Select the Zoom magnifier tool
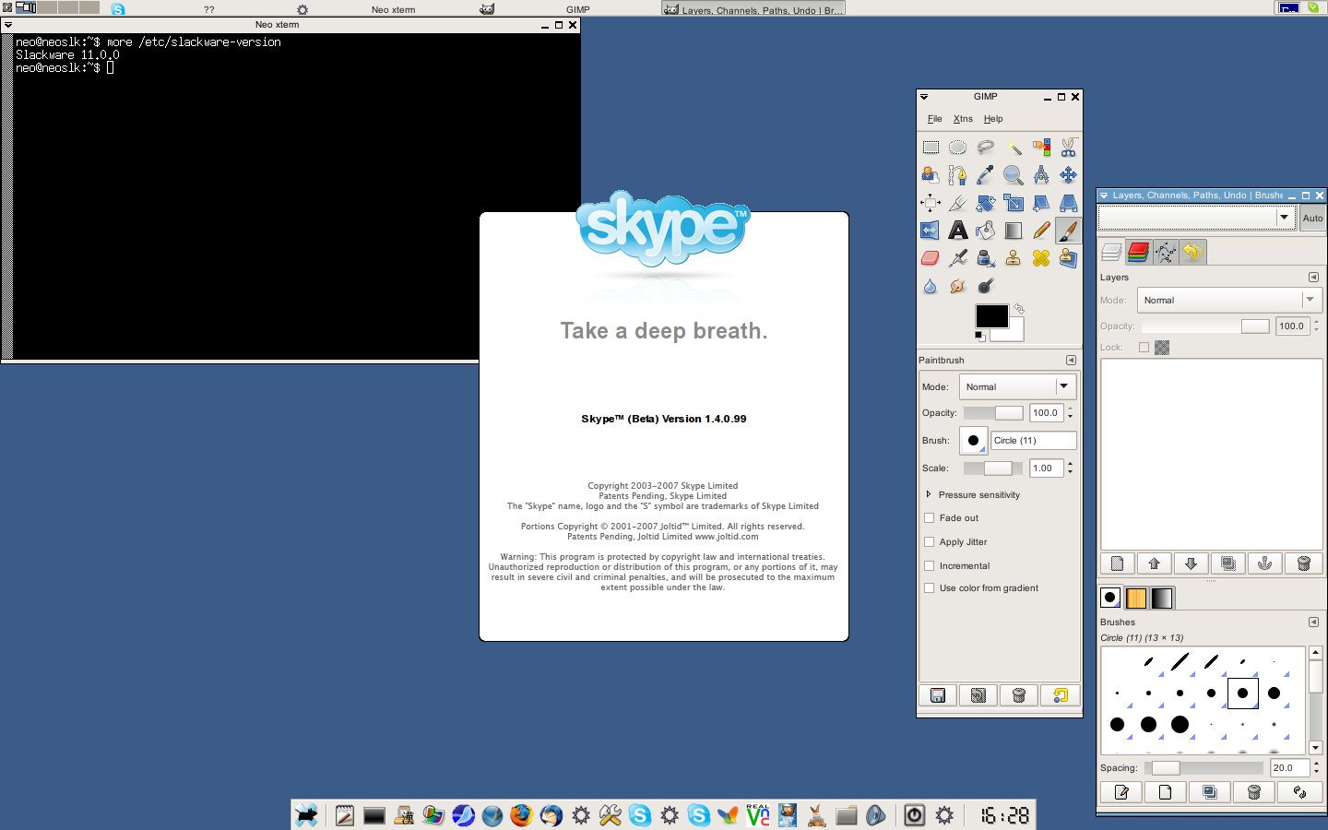Screen dimensions: 1328x830 point(1014,175)
